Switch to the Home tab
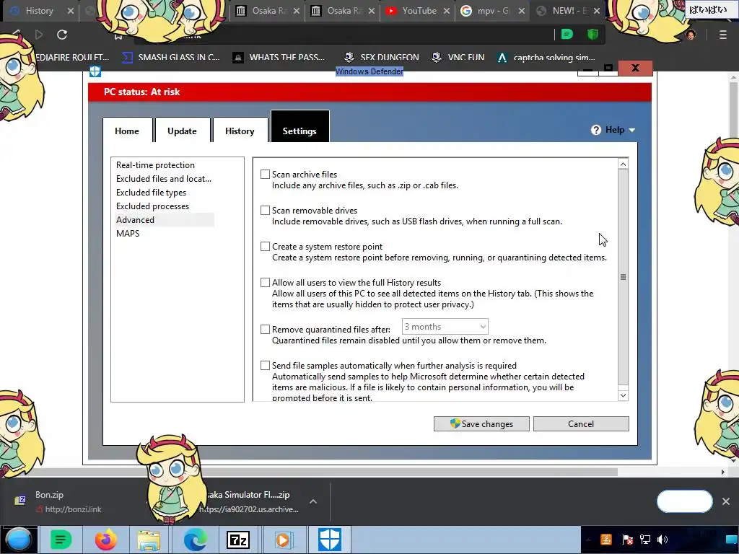The width and height of the screenshot is (739, 554). click(x=127, y=131)
